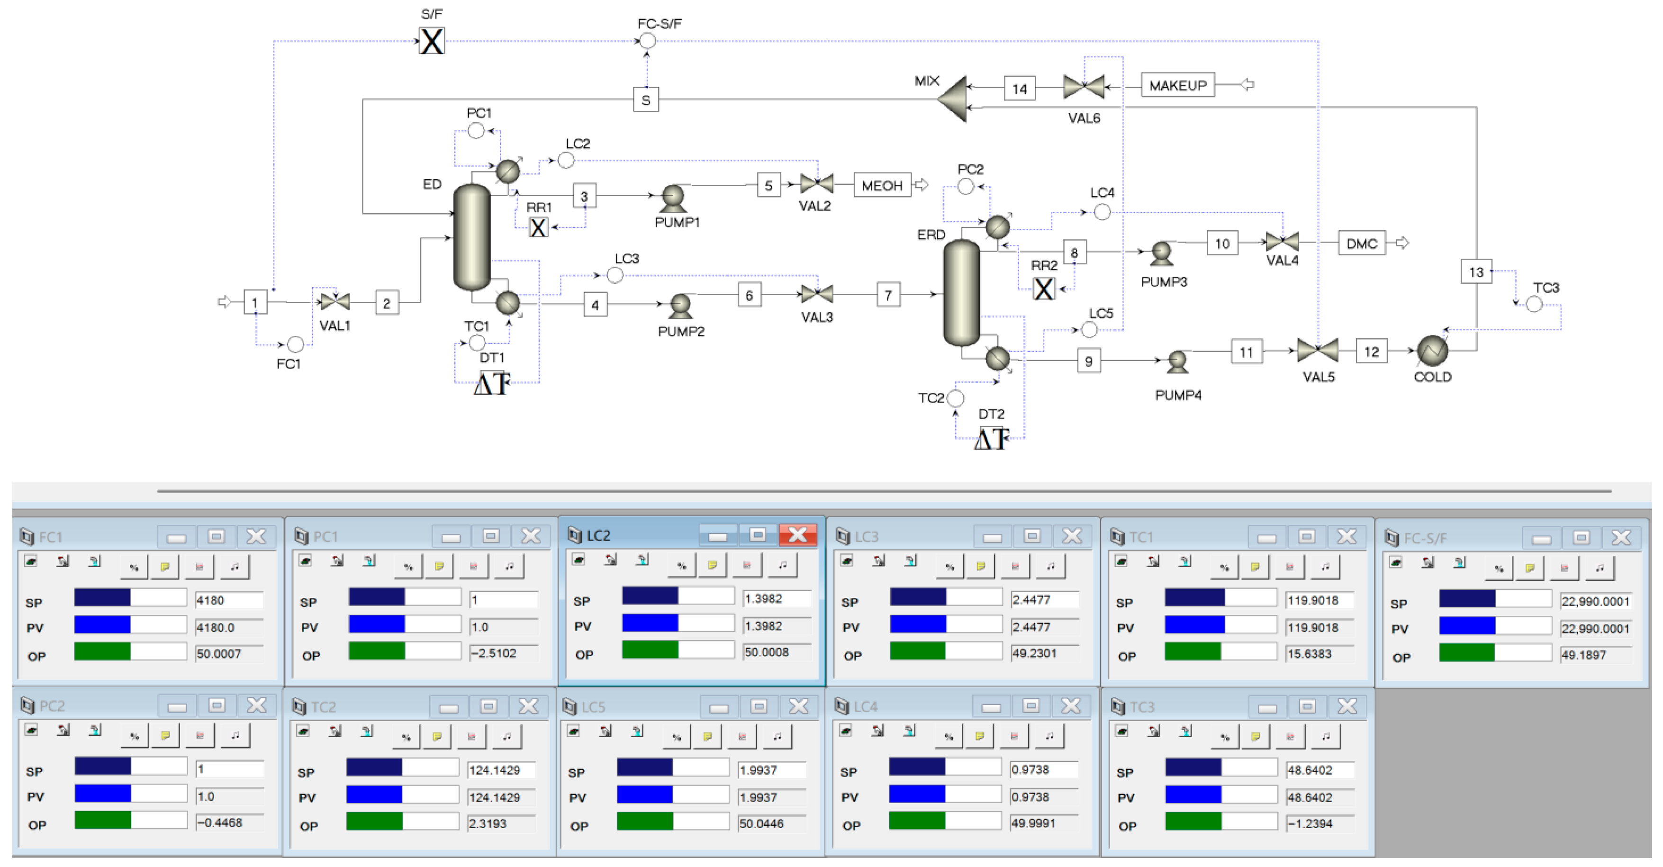Click the Tune icon on FC-S/F faceplate
The height and width of the screenshot is (867, 1663).
coord(1600,569)
